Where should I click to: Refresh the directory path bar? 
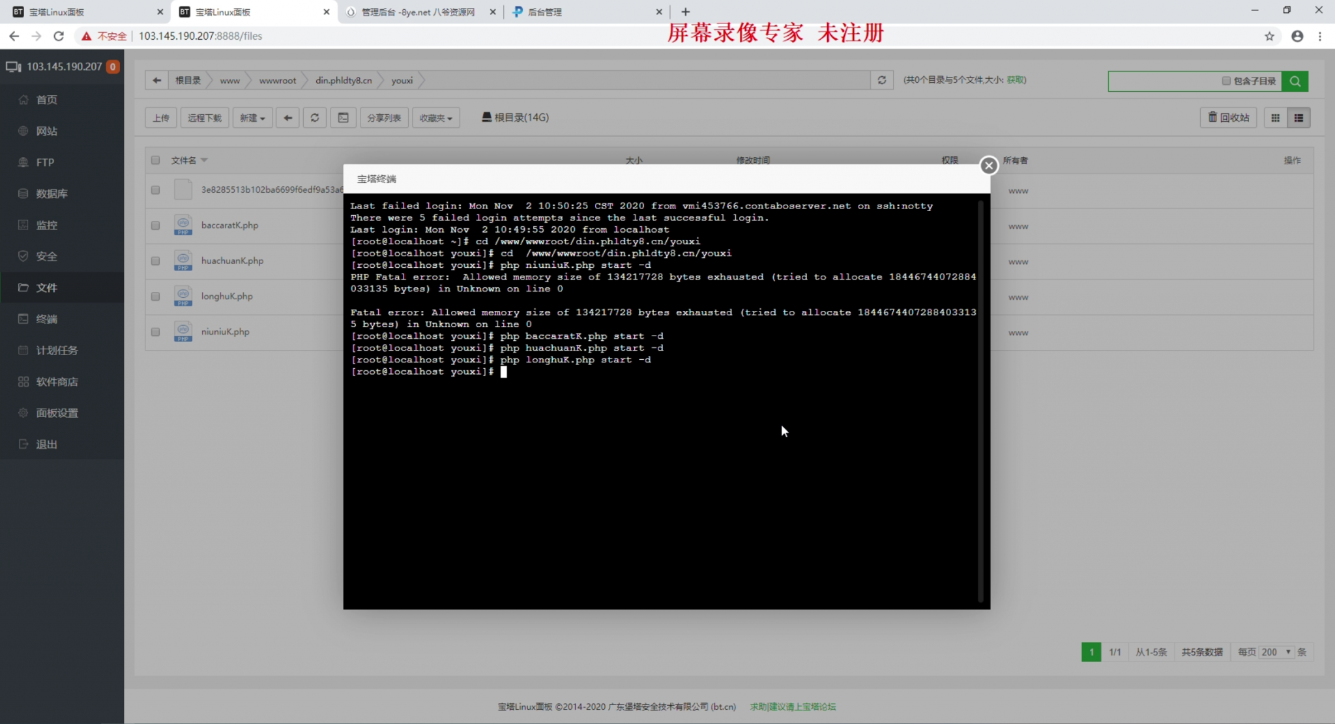pyautogui.click(x=881, y=80)
